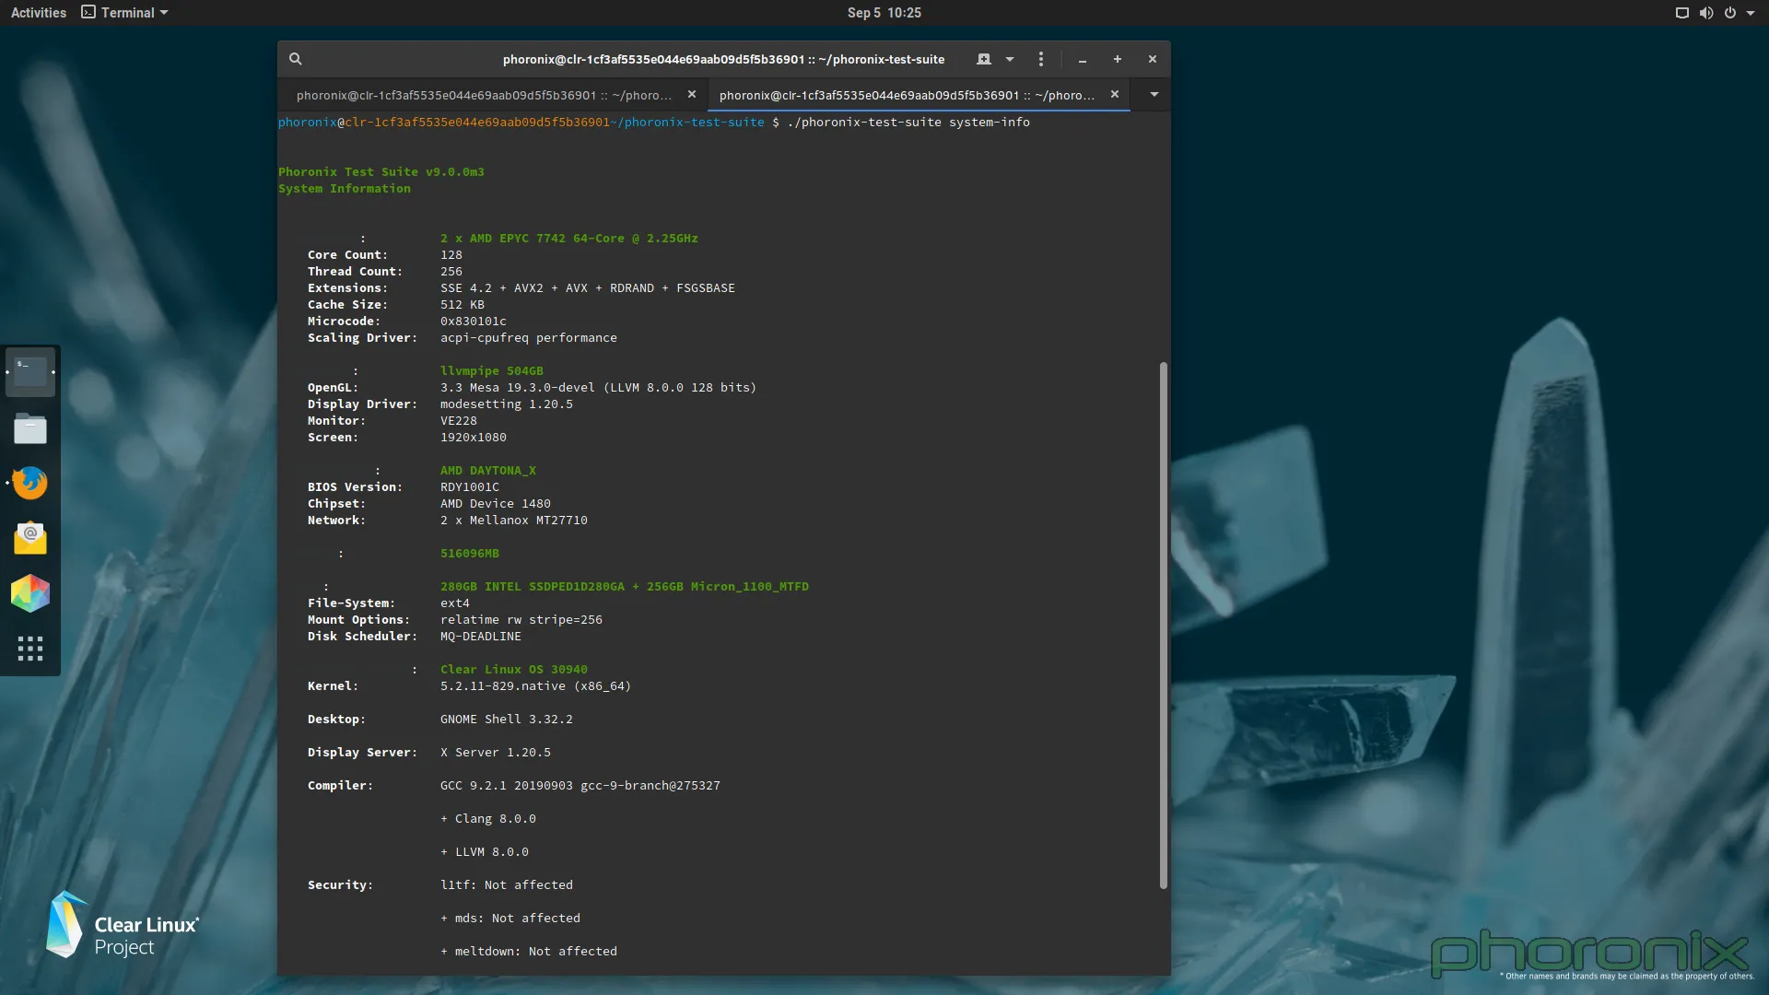Close the first terminal tab

[x=692, y=94]
